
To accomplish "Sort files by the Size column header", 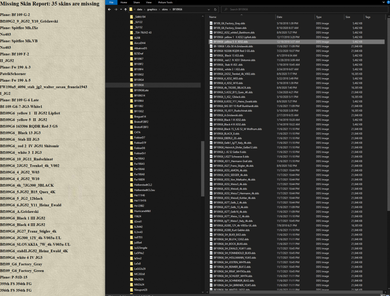I will [x=347, y=17].
